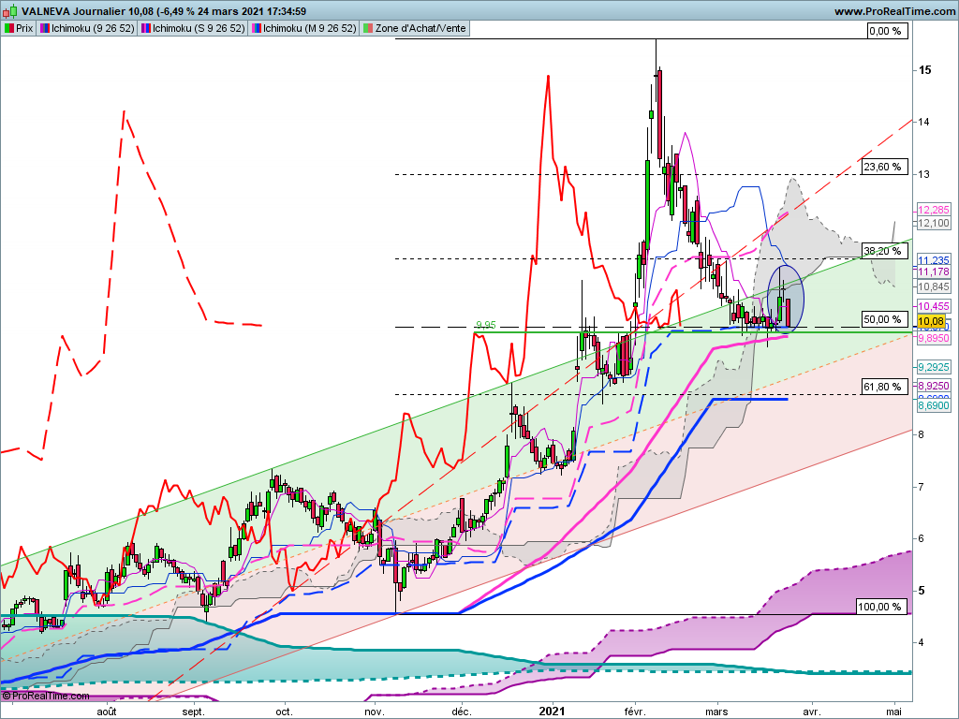
Task: Click the 14 price axis value
Action: pyautogui.click(x=923, y=123)
